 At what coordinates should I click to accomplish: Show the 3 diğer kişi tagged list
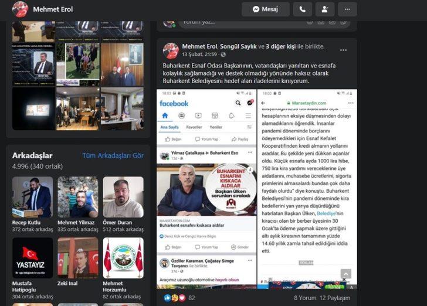point(280,46)
